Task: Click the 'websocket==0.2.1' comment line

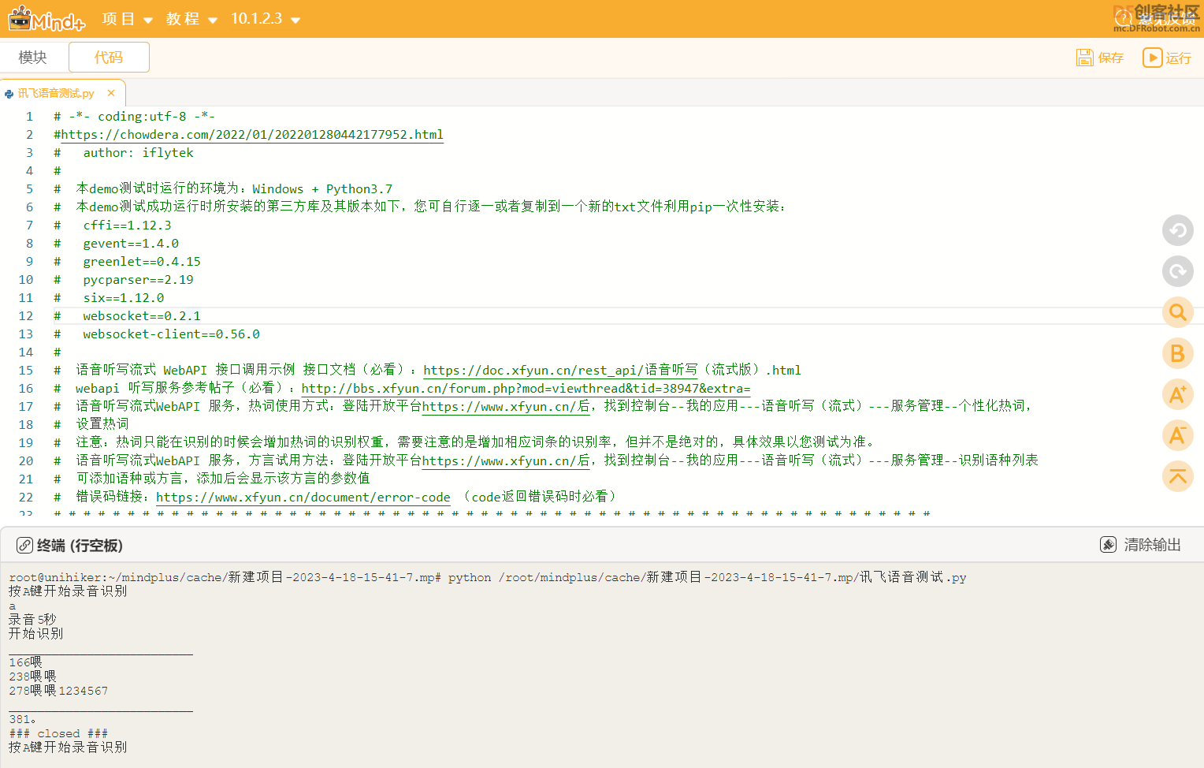Action: 142,316
